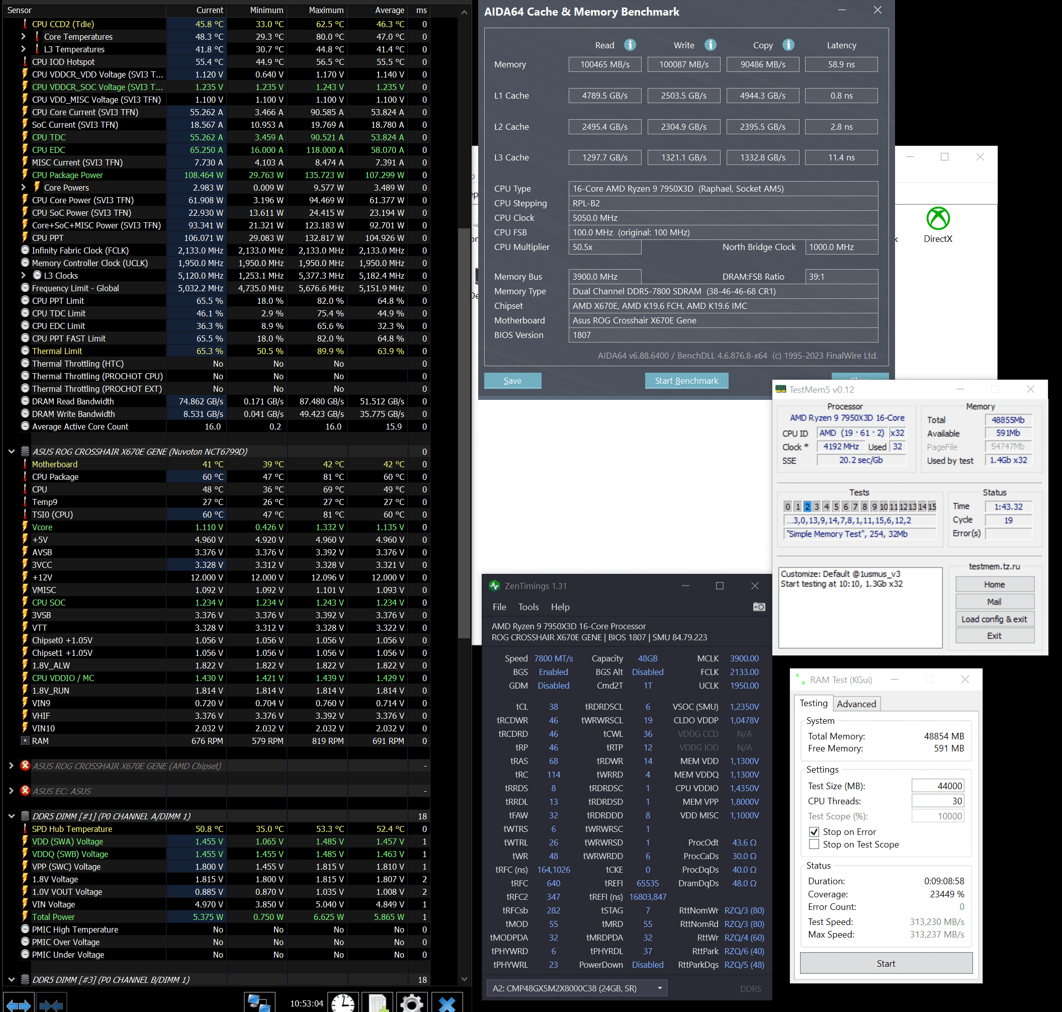Screen dimensions: 1062x1012
Task: Uncheck Stop on Error checkbox
Action: [814, 832]
